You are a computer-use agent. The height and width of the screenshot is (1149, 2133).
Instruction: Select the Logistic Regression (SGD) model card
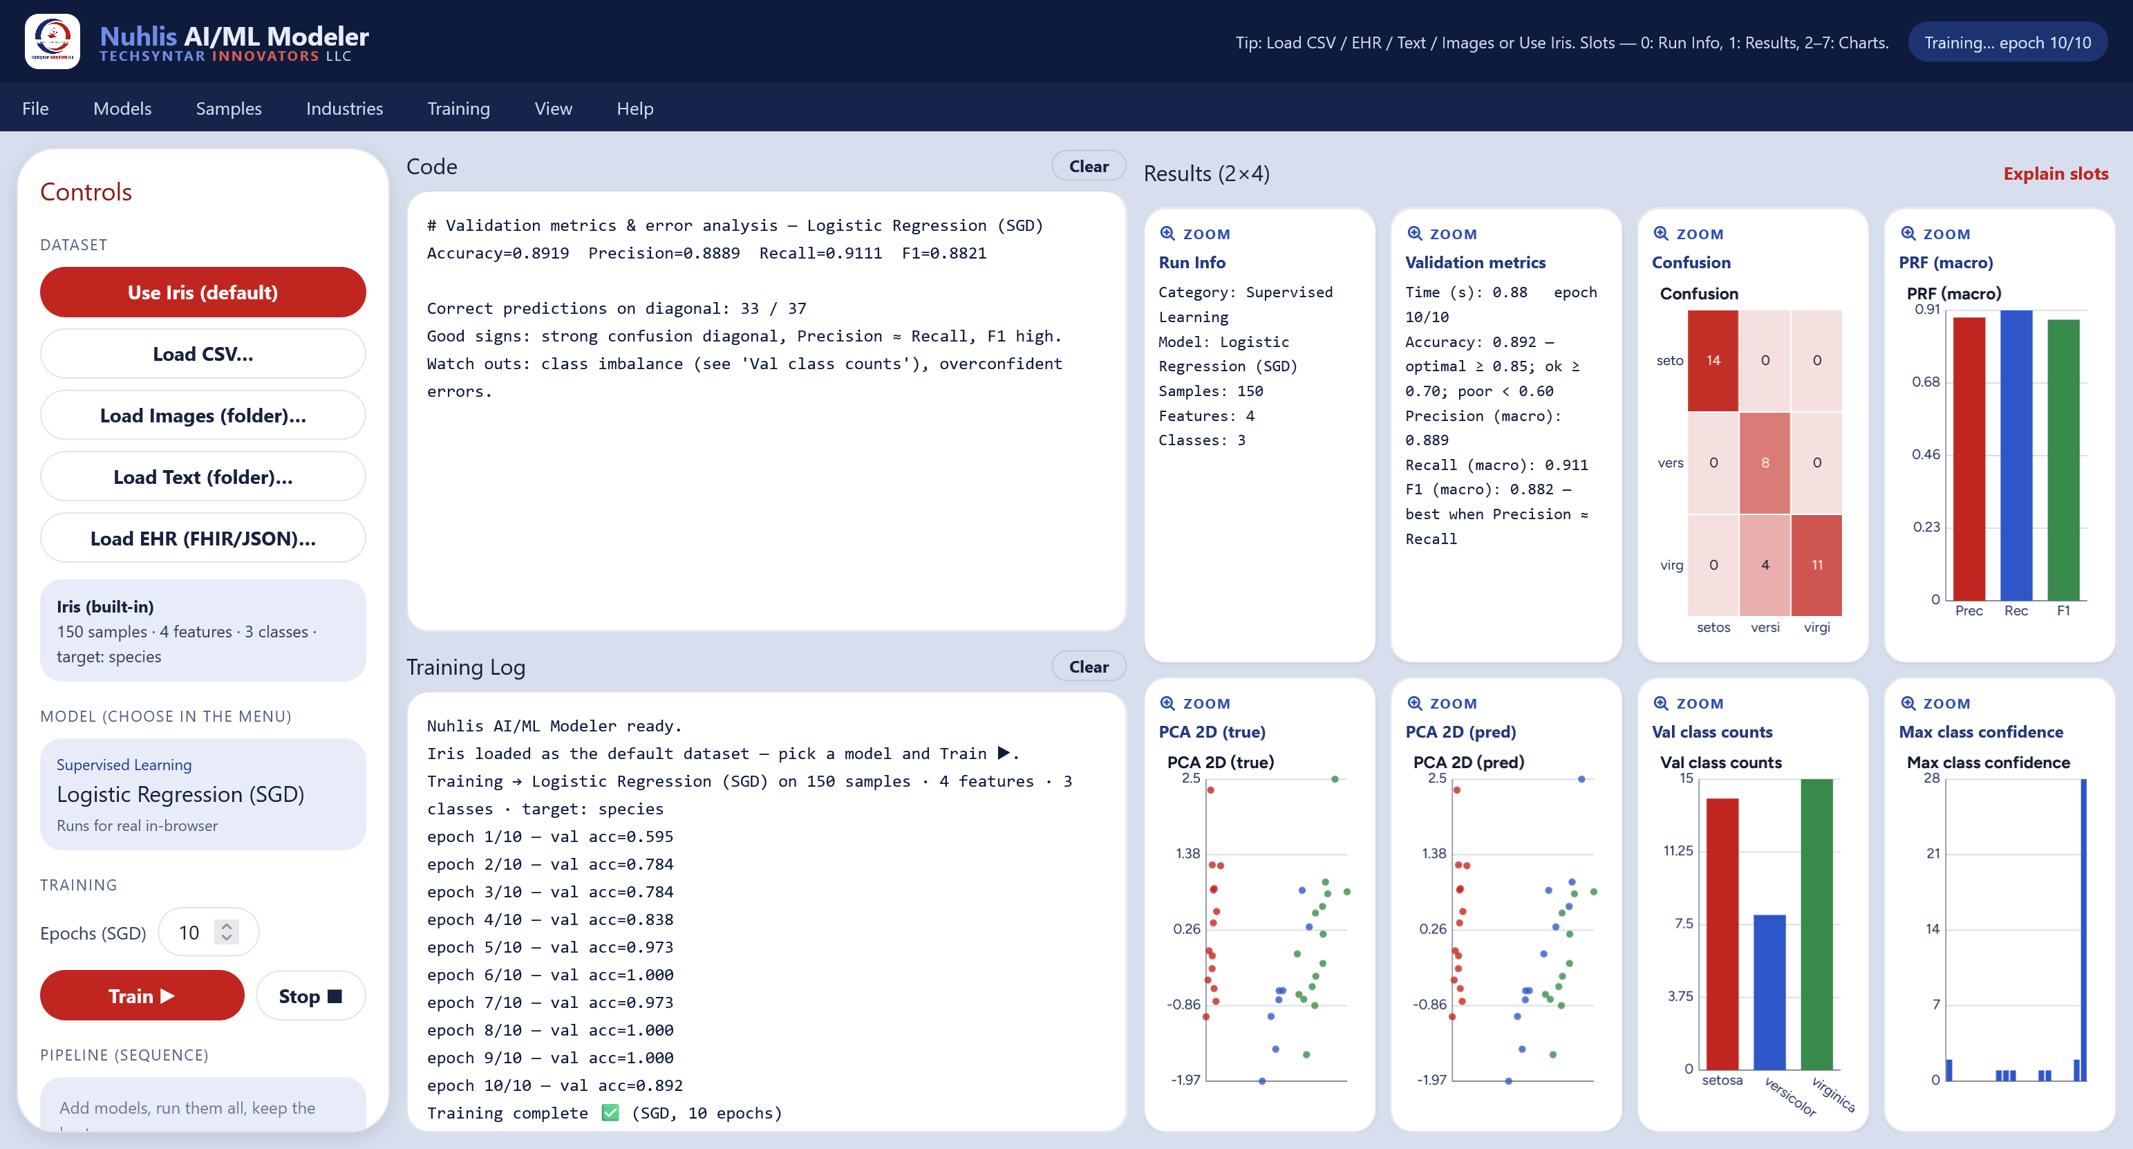pos(203,794)
